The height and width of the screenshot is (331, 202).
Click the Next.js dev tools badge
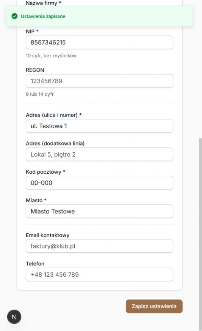point(14,317)
